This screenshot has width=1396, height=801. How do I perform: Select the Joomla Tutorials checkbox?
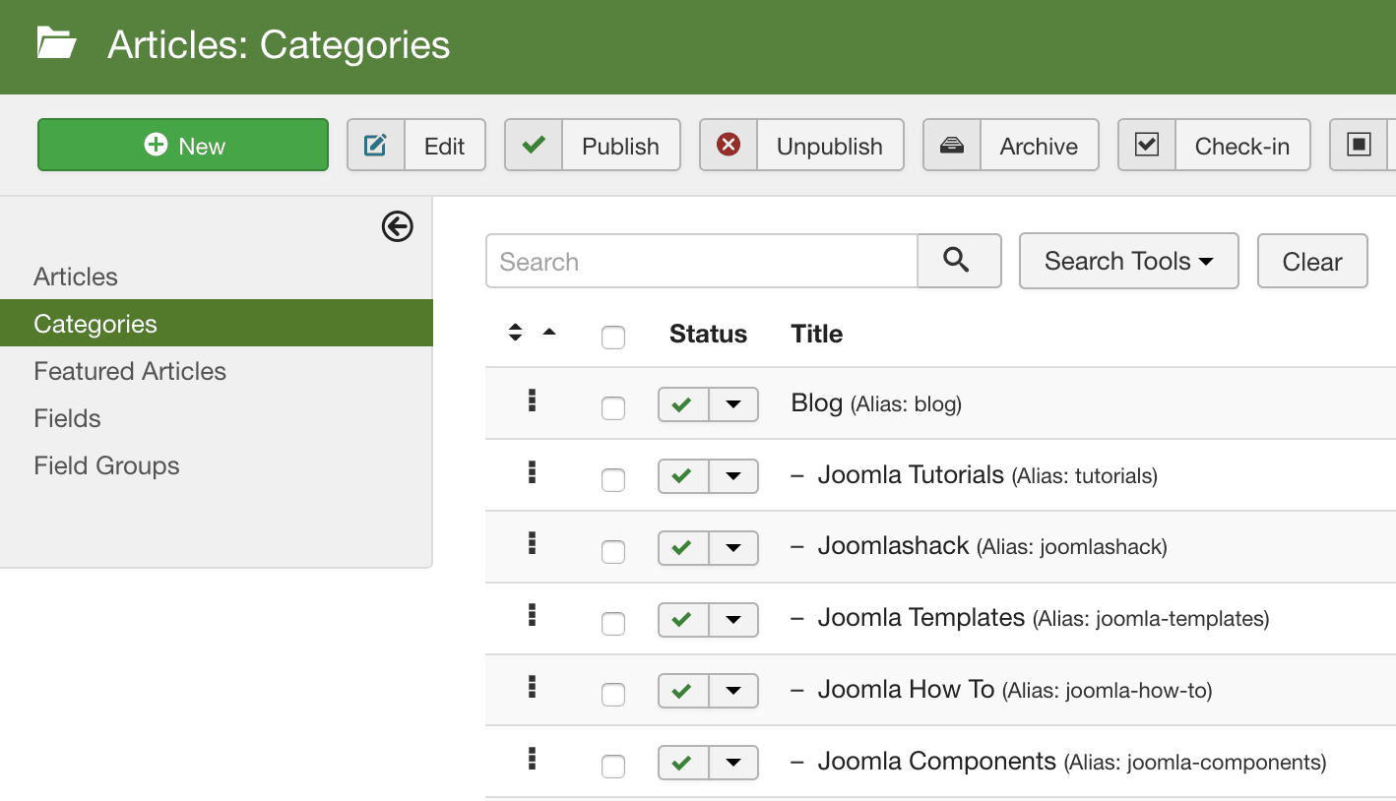click(613, 480)
